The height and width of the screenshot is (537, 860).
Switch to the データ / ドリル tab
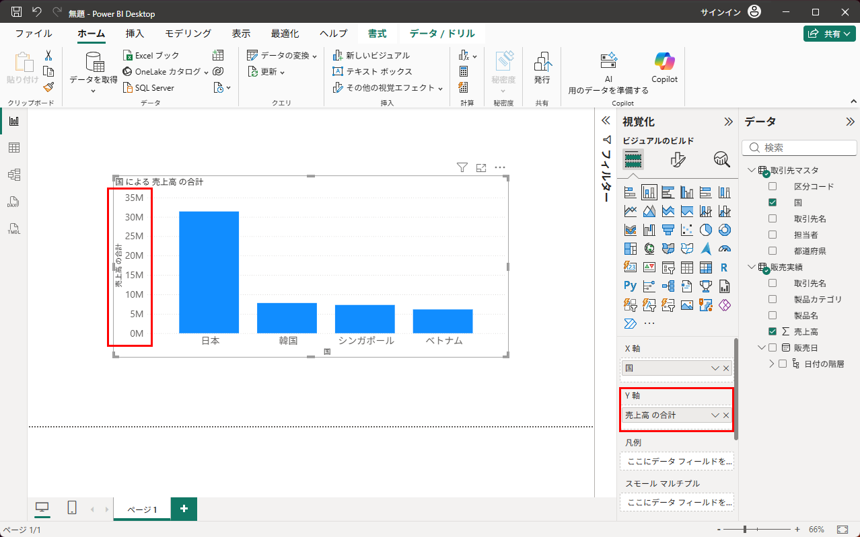coord(442,34)
